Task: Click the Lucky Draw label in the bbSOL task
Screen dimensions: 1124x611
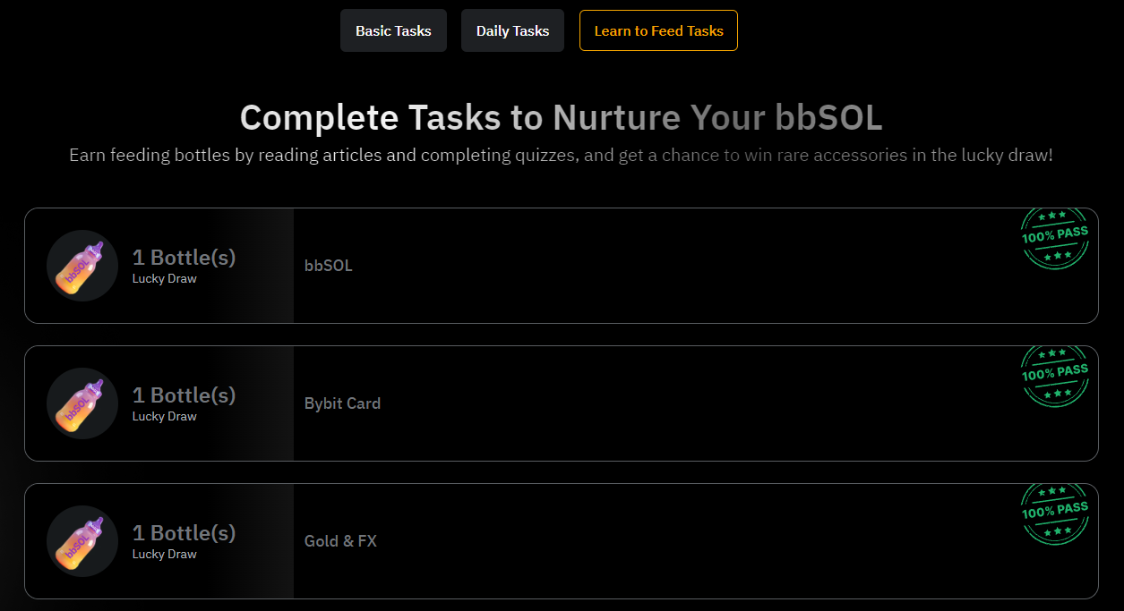Action: pos(165,279)
